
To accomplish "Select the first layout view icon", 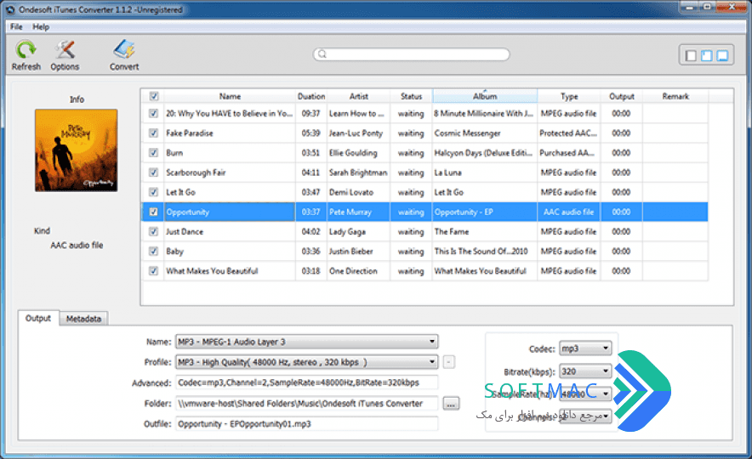I will (691, 55).
